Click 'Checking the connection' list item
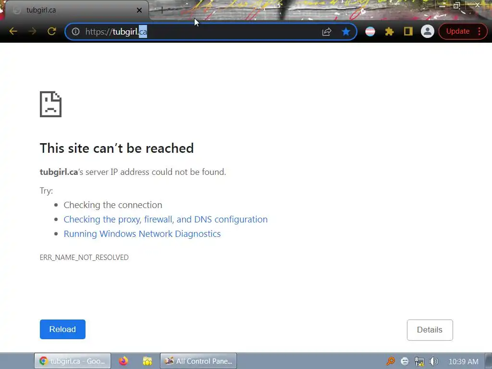Image resolution: width=492 pixels, height=369 pixels. (x=113, y=205)
